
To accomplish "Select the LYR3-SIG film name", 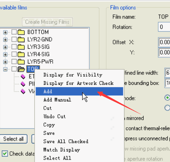I will (x=39, y=47).
